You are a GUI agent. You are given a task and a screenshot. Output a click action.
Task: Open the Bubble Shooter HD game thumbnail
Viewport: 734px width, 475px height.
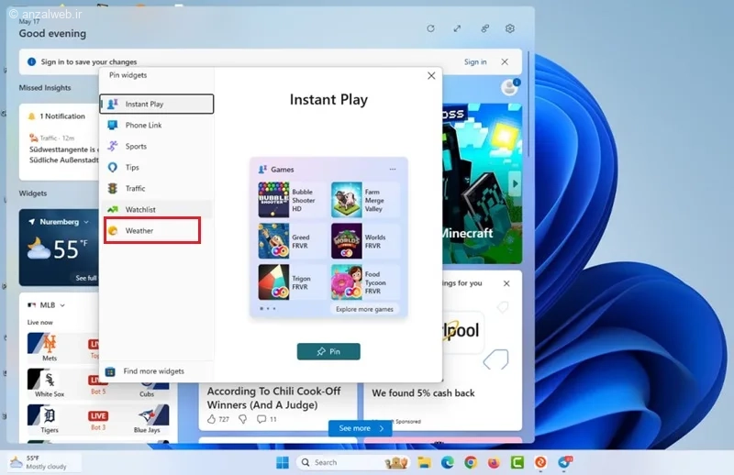click(273, 199)
